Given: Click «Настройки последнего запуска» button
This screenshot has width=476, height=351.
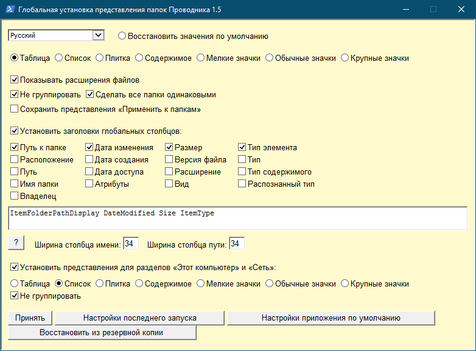Looking at the screenshot, I should pyautogui.click(x=139, y=318).
